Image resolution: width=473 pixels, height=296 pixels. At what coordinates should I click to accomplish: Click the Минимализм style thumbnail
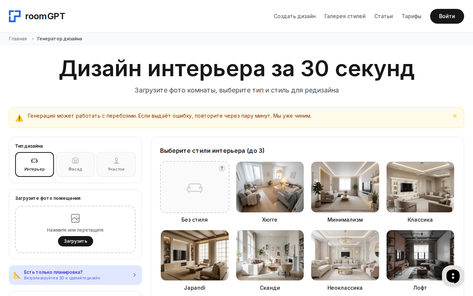tap(345, 187)
